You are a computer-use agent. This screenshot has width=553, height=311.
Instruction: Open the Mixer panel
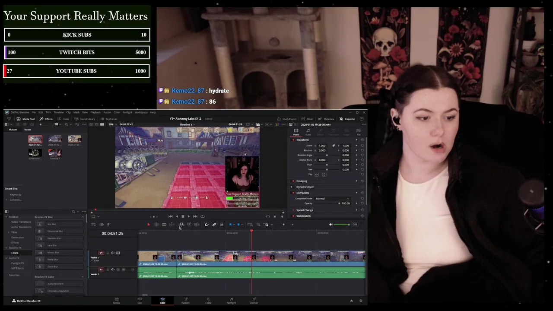pyautogui.click(x=308, y=119)
